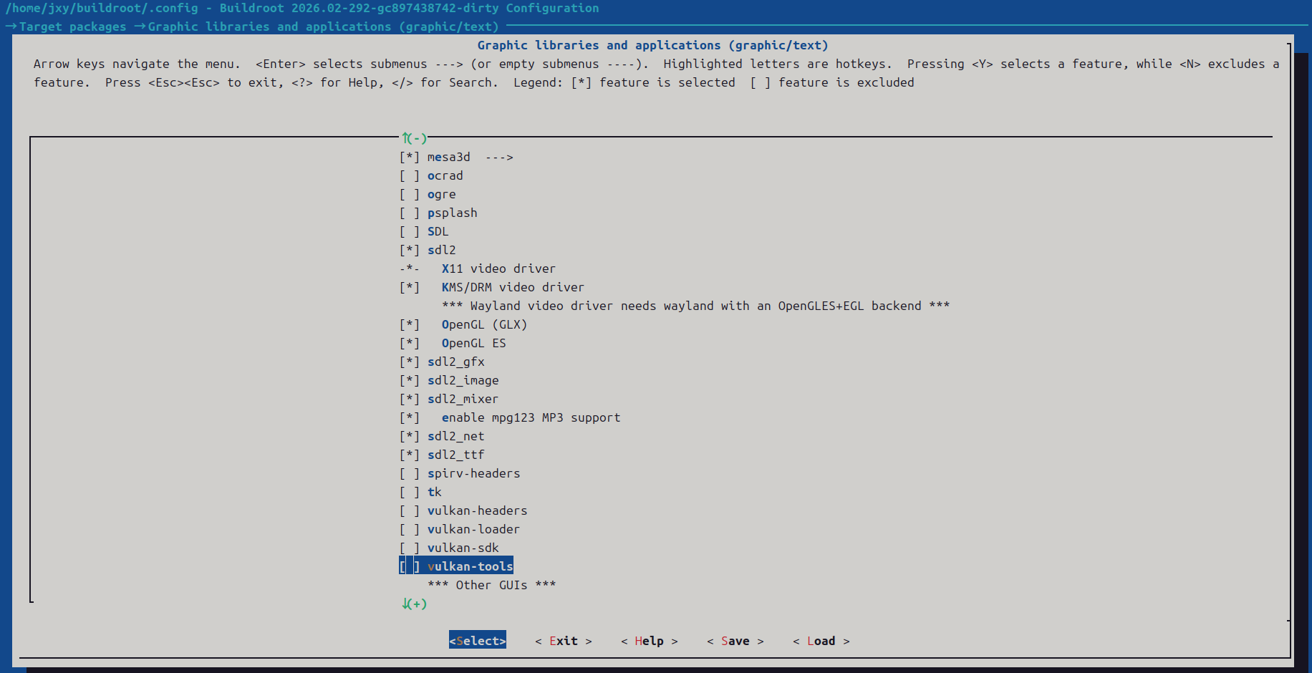The height and width of the screenshot is (673, 1312).
Task: Enable the psplash package checkbox
Action: (x=409, y=213)
